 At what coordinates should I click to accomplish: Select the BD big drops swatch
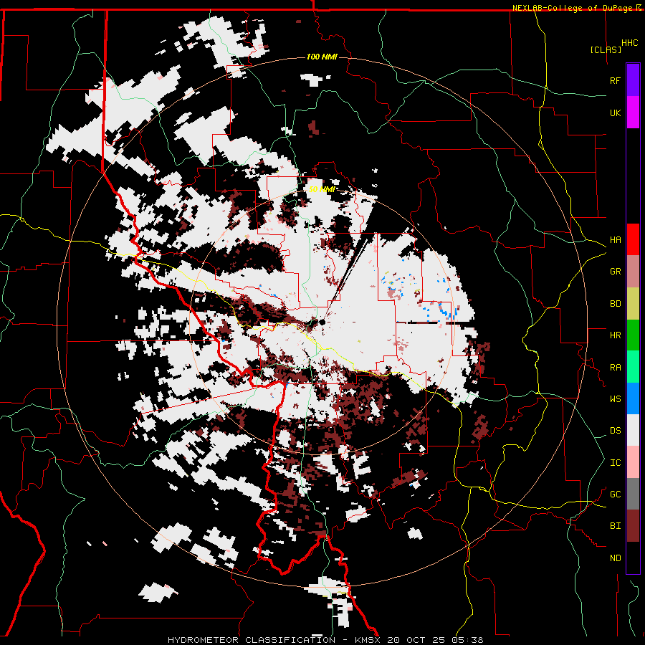point(633,303)
